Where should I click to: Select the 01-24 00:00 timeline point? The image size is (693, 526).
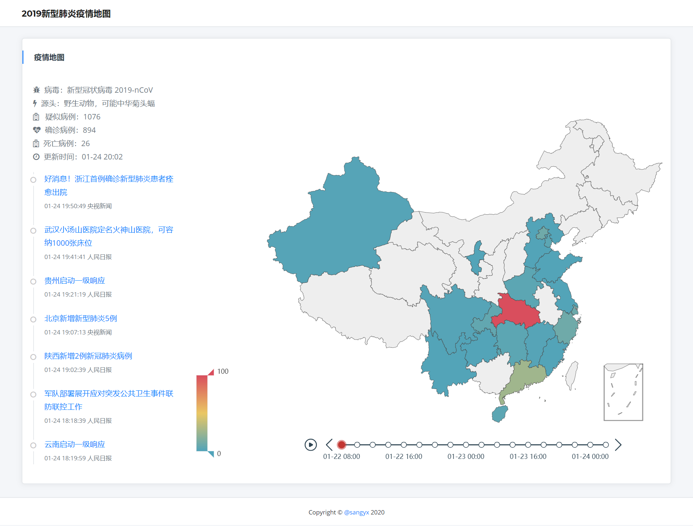pyautogui.click(x=590, y=445)
